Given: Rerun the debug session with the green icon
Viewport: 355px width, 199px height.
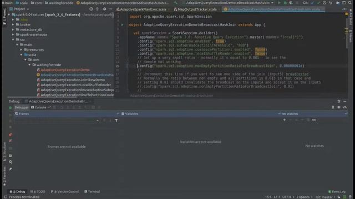Looking at the screenshot, I should point(10,108).
